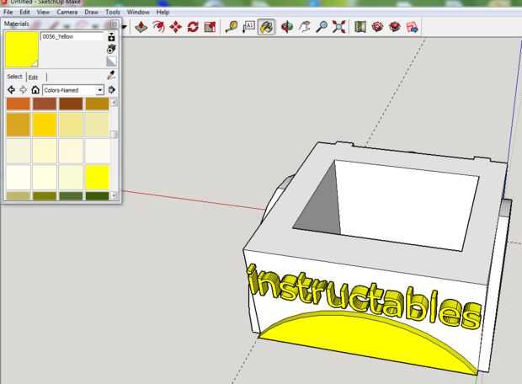Open the Window menu

(x=138, y=12)
